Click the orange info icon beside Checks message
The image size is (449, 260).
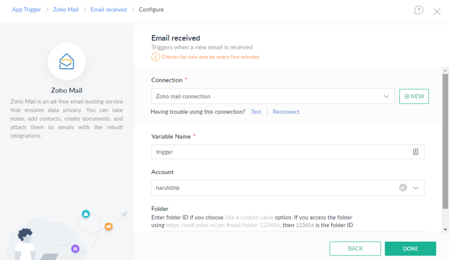(x=156, y=57)
